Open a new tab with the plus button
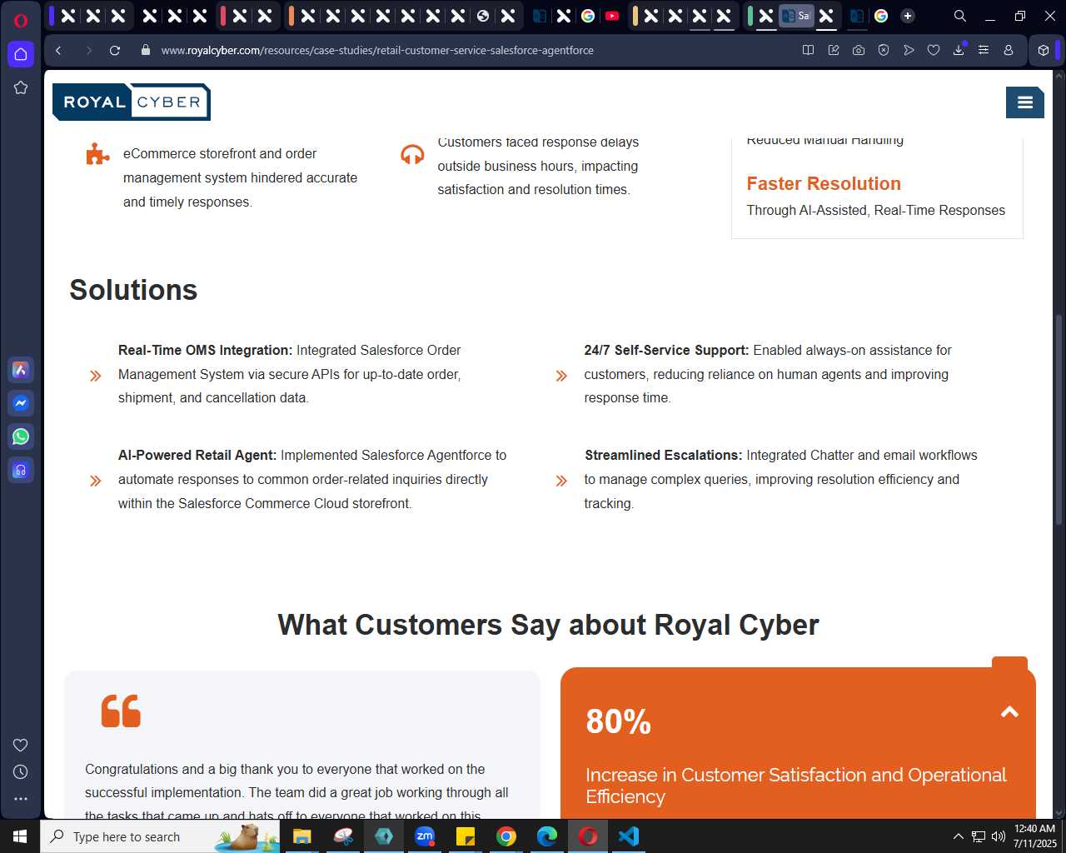 coord(908,16)
